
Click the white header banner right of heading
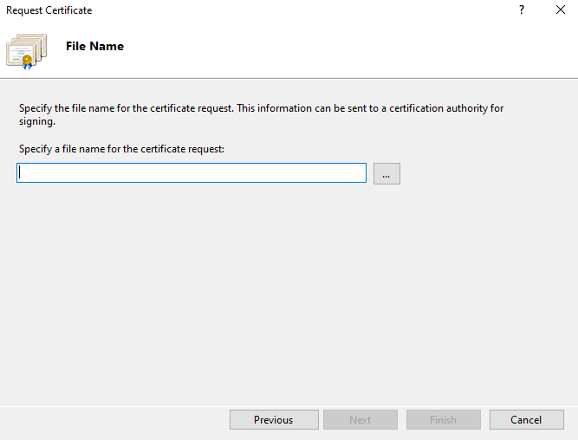(x=347, y=48)
